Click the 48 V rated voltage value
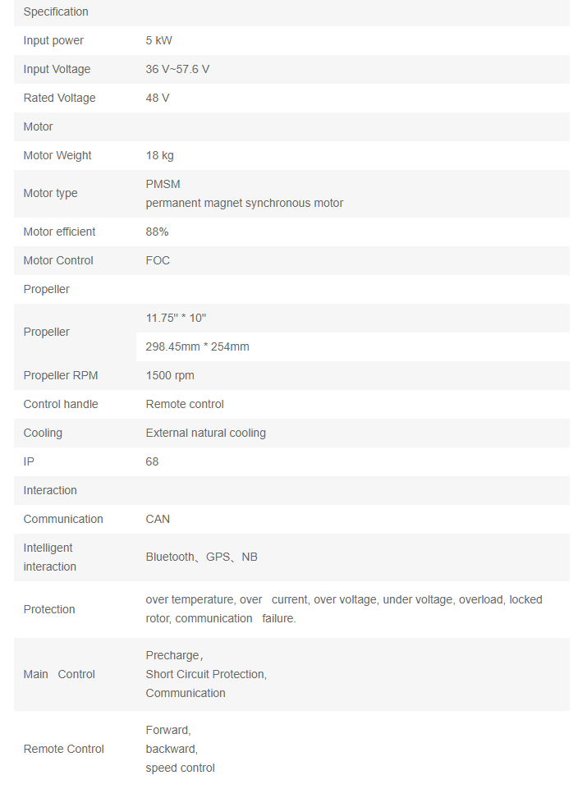 158,99
